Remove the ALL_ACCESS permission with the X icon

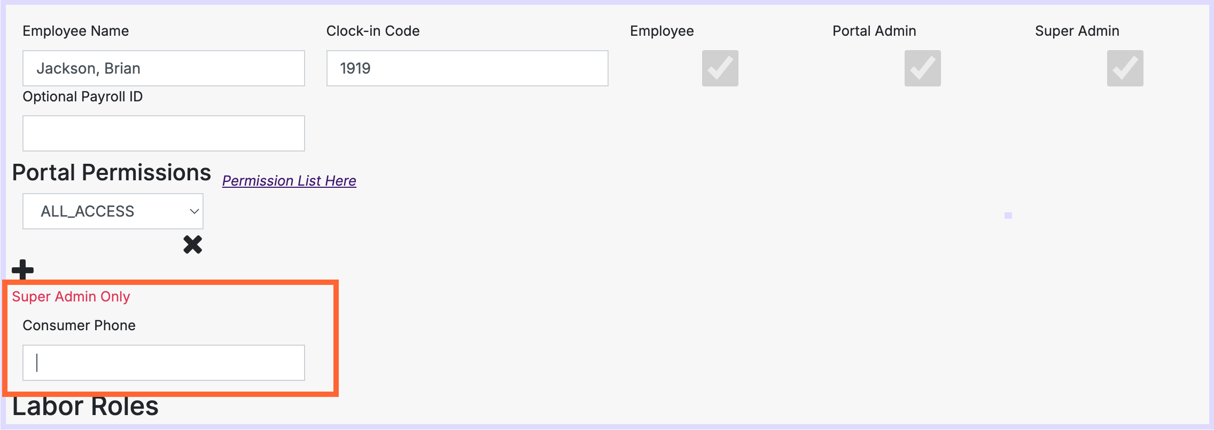click(x=193, y=244)
